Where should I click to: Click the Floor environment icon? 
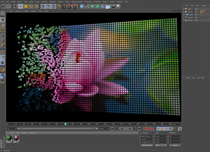tap(108, 6)
